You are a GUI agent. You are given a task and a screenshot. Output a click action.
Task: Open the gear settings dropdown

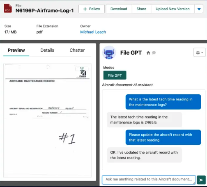click(x=200, y=52)
